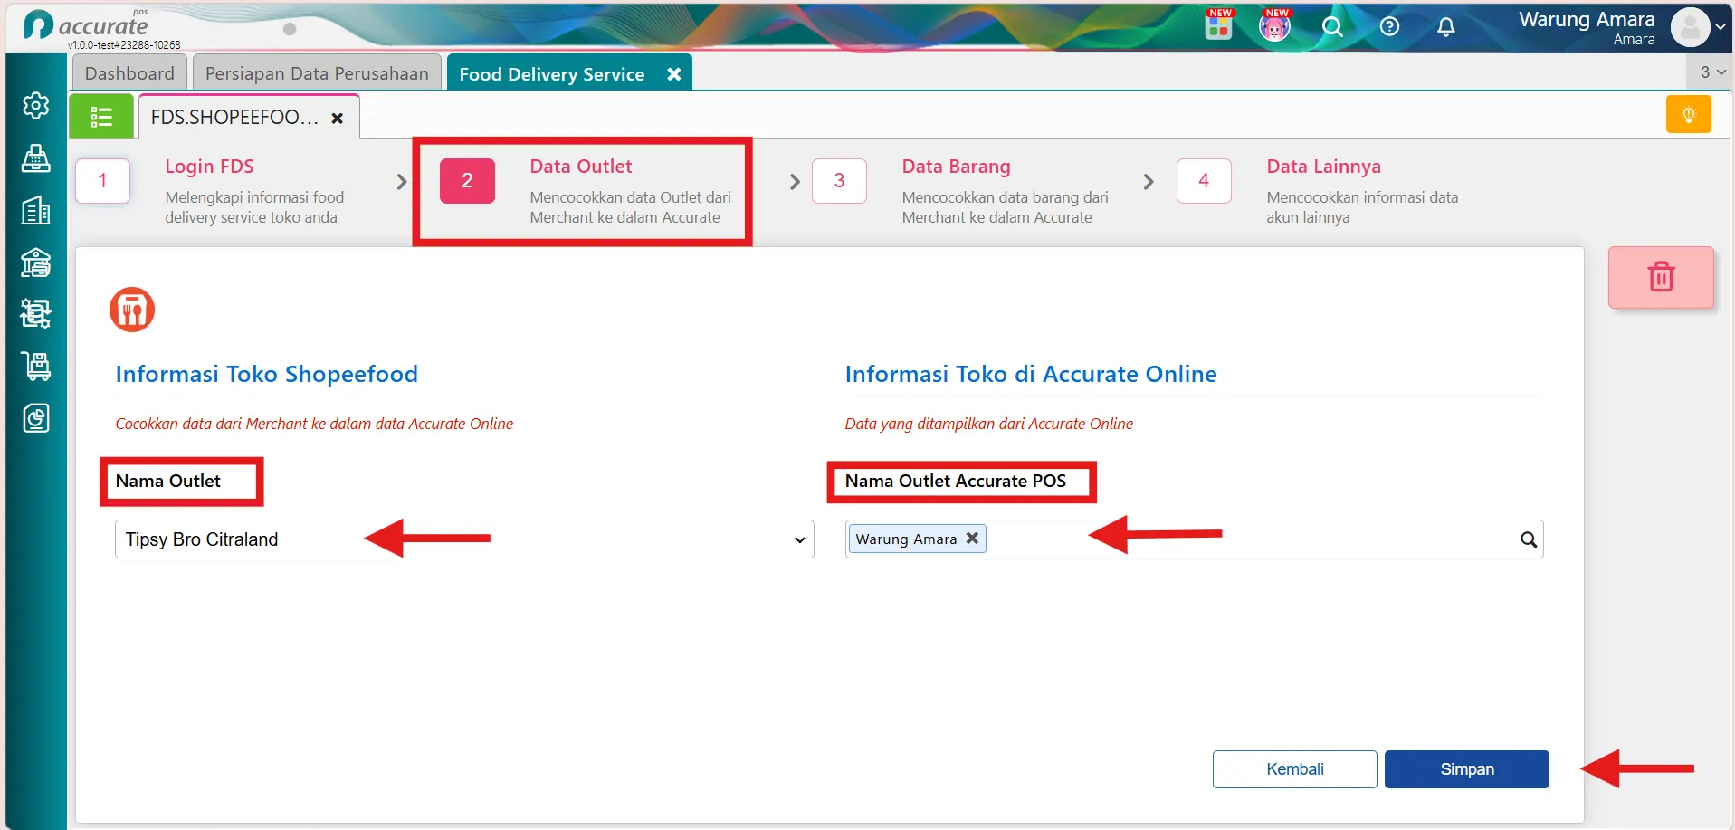1735x830 pixels.
Task: Open the search magnifier in header
Action: point(1332,27)
